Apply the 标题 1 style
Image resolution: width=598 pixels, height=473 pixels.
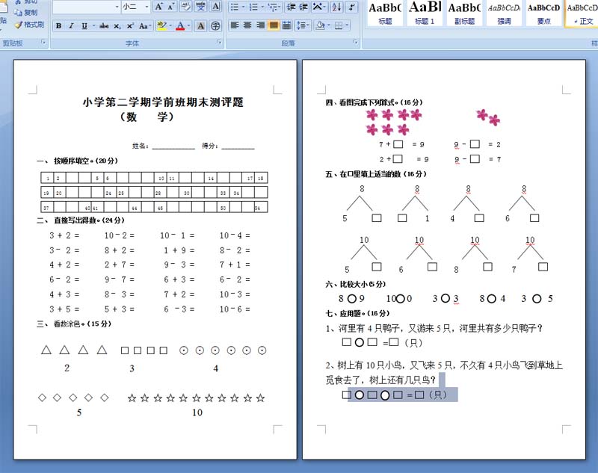(x=425, y=13)
